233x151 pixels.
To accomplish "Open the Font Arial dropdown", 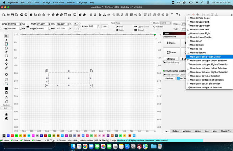I will coord(134,23).
